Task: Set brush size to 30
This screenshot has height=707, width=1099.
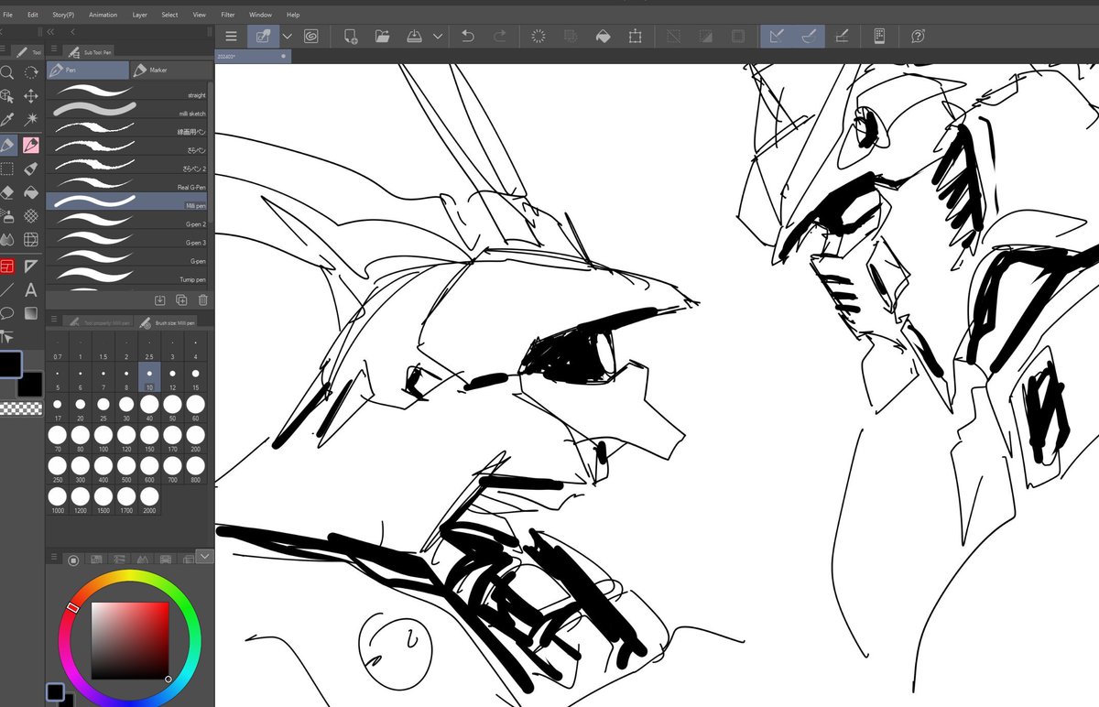Action: click(x=126, y=408)
